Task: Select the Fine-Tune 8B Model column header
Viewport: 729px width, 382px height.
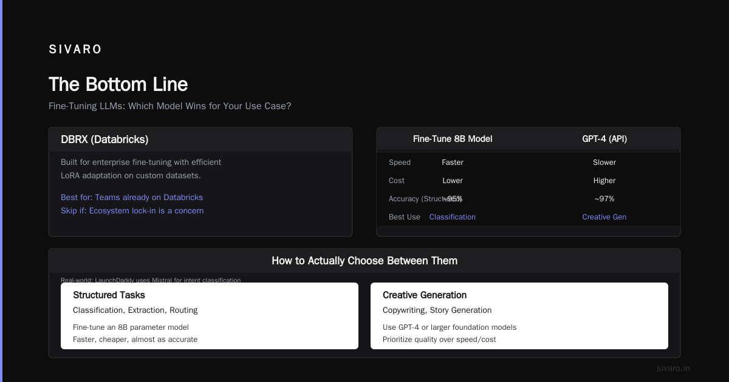Action: tap(453, 139)
